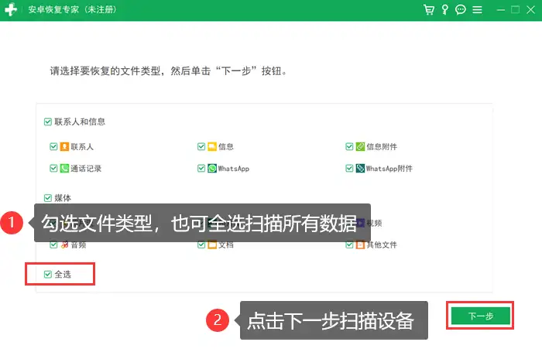The image size is (542, 359).
Task: Toggle the WhatsApp checkbox
Action: 201,168
